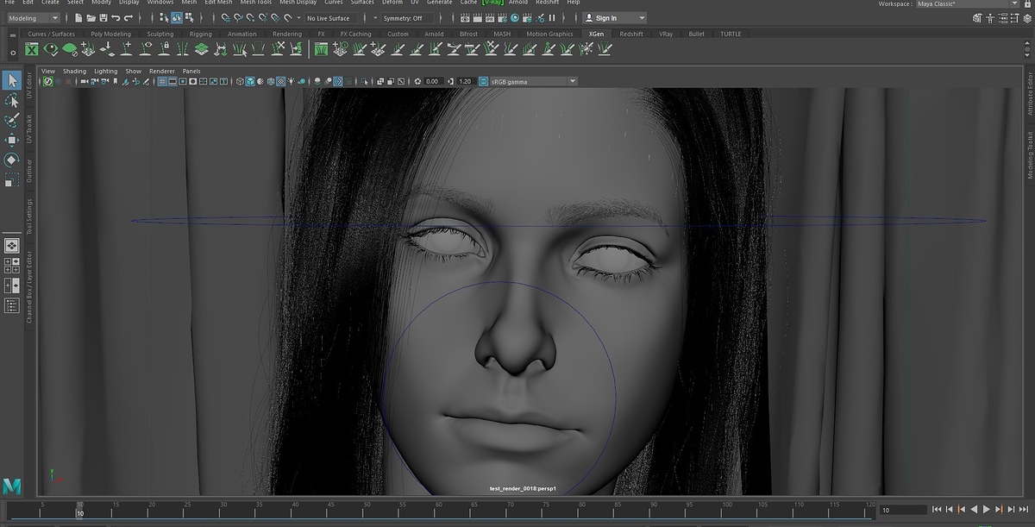This screenshot has height=527, width=1035.
Task: Choose the Rotate tool in toolbox
Action: 12,160
